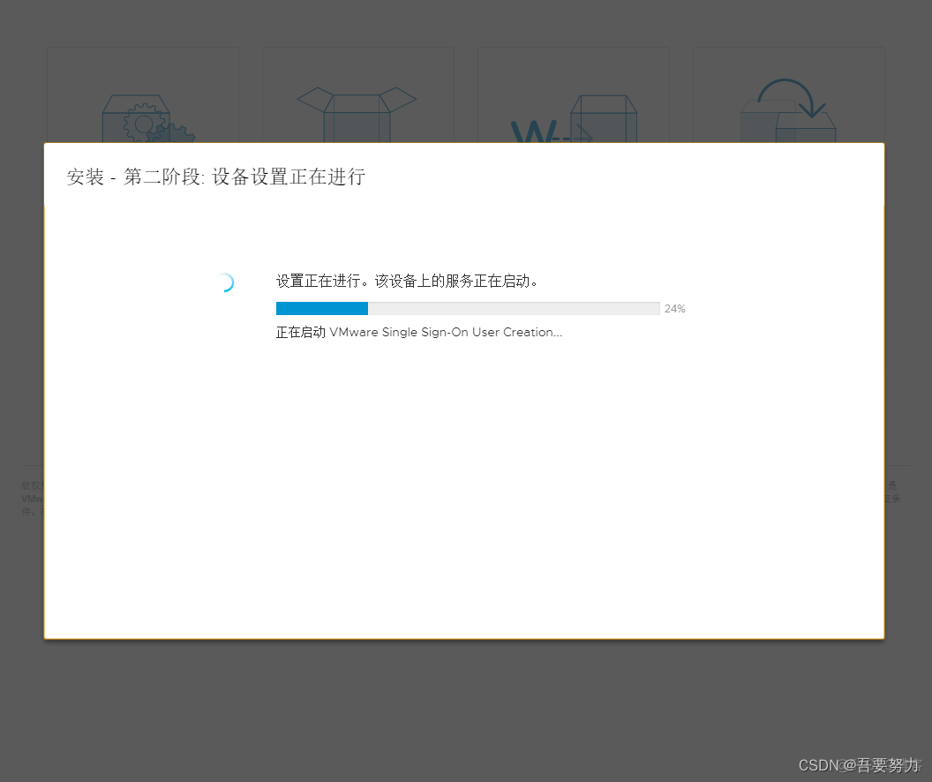Click the restore arrow box icon behind the dialog
932x782 pixels.
coord(788,111)
